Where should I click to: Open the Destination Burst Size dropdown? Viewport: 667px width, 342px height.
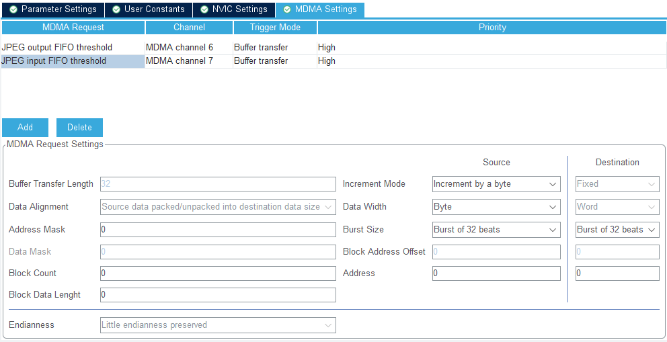tap(617, 230)
